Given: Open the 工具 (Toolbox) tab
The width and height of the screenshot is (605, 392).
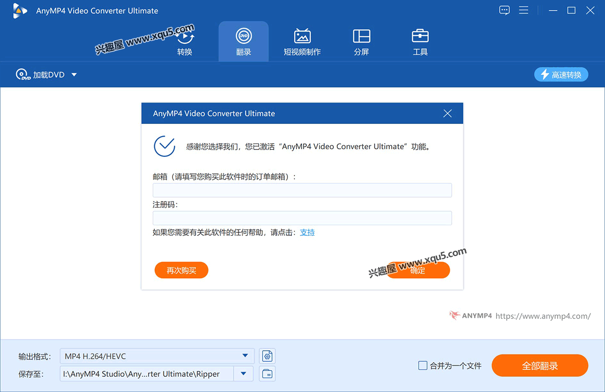Looking at the screenshot, I should click(x=420, y=42).
